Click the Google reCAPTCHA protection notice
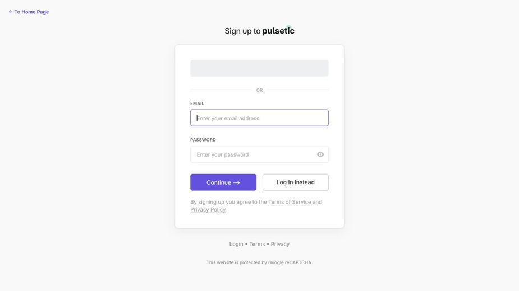The height and width of the screenshot is (291, 519). pos(259,262)
